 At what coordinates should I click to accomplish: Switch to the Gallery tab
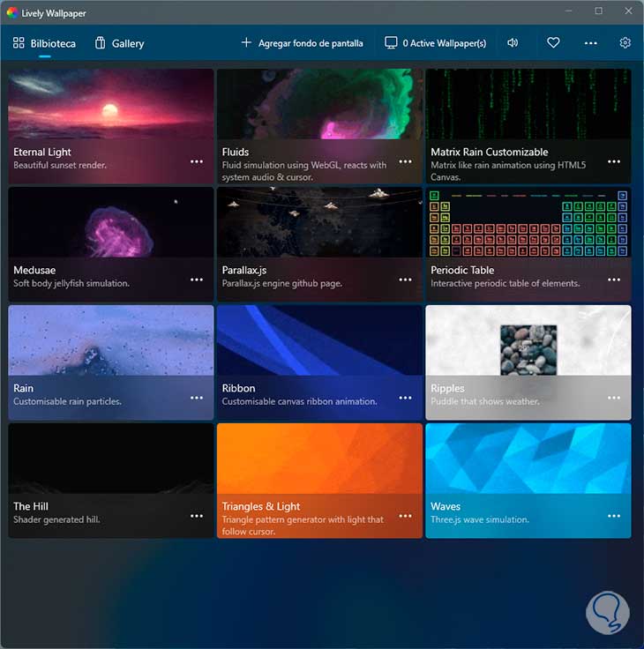tap(119, 43)
